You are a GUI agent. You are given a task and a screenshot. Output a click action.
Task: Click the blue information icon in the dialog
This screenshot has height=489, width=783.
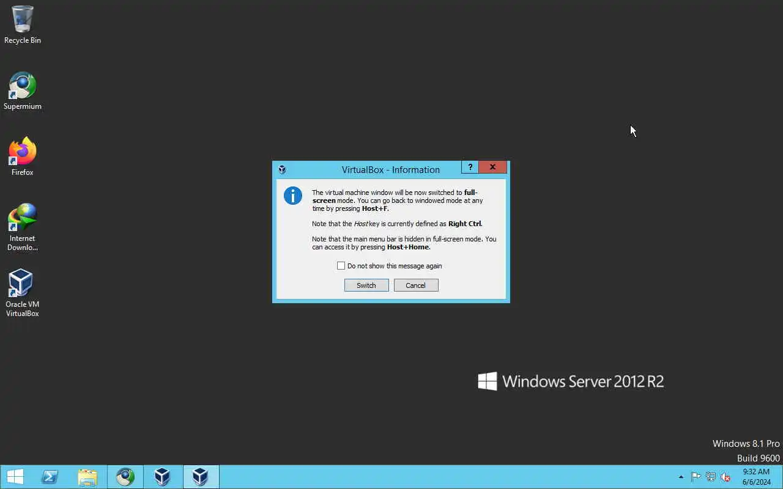(293, 196)
